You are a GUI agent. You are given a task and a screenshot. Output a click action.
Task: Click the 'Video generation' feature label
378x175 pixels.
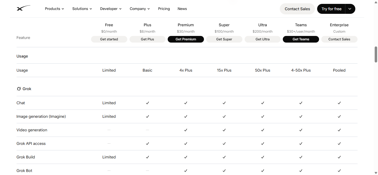[x=32, y=130]
